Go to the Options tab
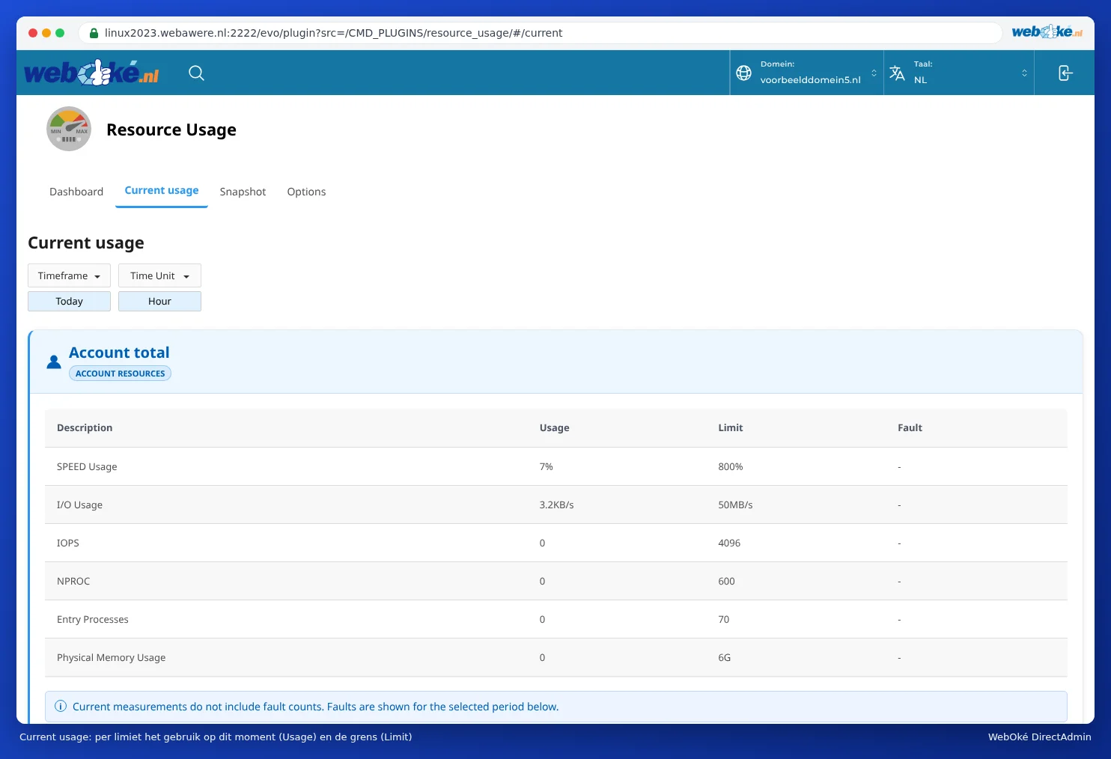 coord(306,192)
